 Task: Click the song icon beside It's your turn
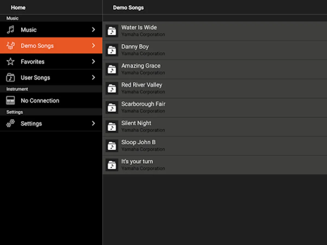[112, 165]
